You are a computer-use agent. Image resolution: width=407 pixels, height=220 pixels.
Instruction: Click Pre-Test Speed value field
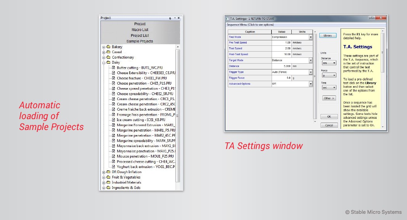281,43
